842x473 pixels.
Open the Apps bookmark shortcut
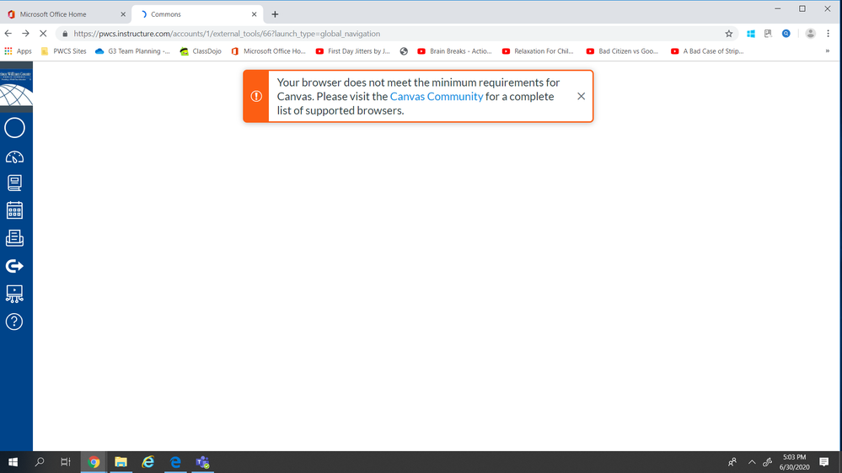coord(18,51)
